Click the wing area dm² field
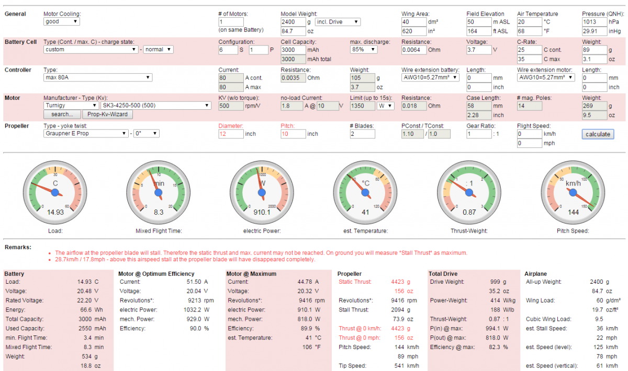Viewport: 628px width, 371px height. pos(413,22)
